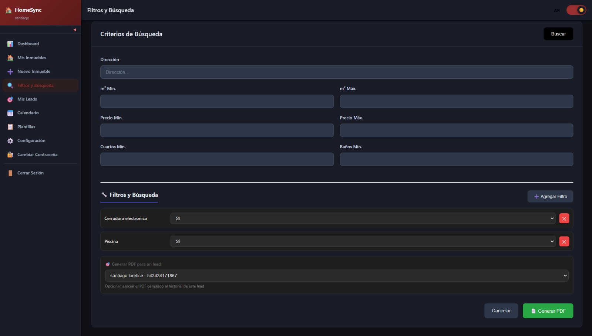Click the Mis Inmuebles house icon

[x=10, y=58]
